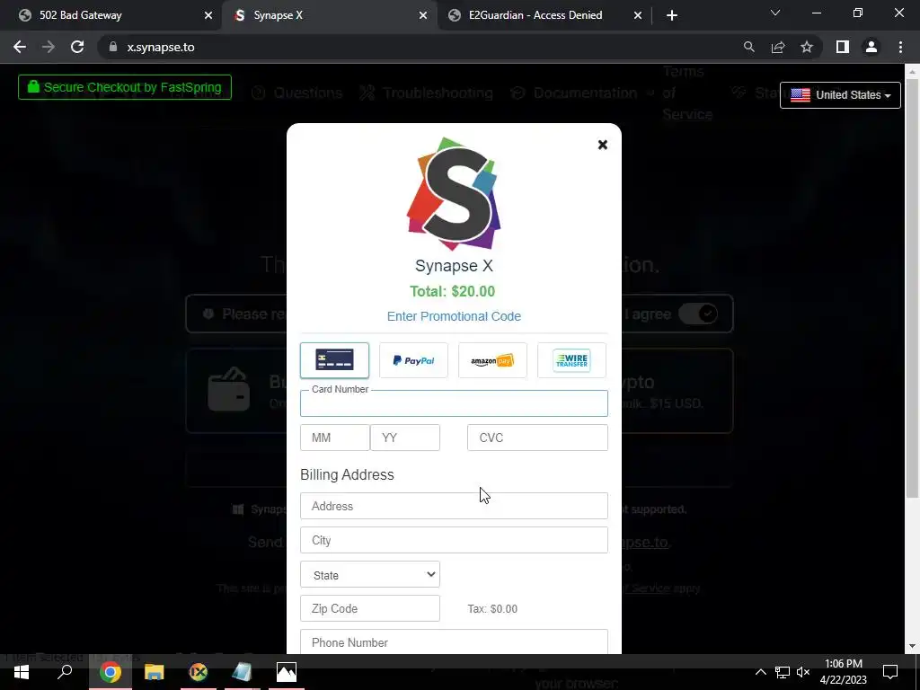Viewport: 920px width, 690px height.
Task: Open the Photos app taskbar icon
Action: pos(287,672)
